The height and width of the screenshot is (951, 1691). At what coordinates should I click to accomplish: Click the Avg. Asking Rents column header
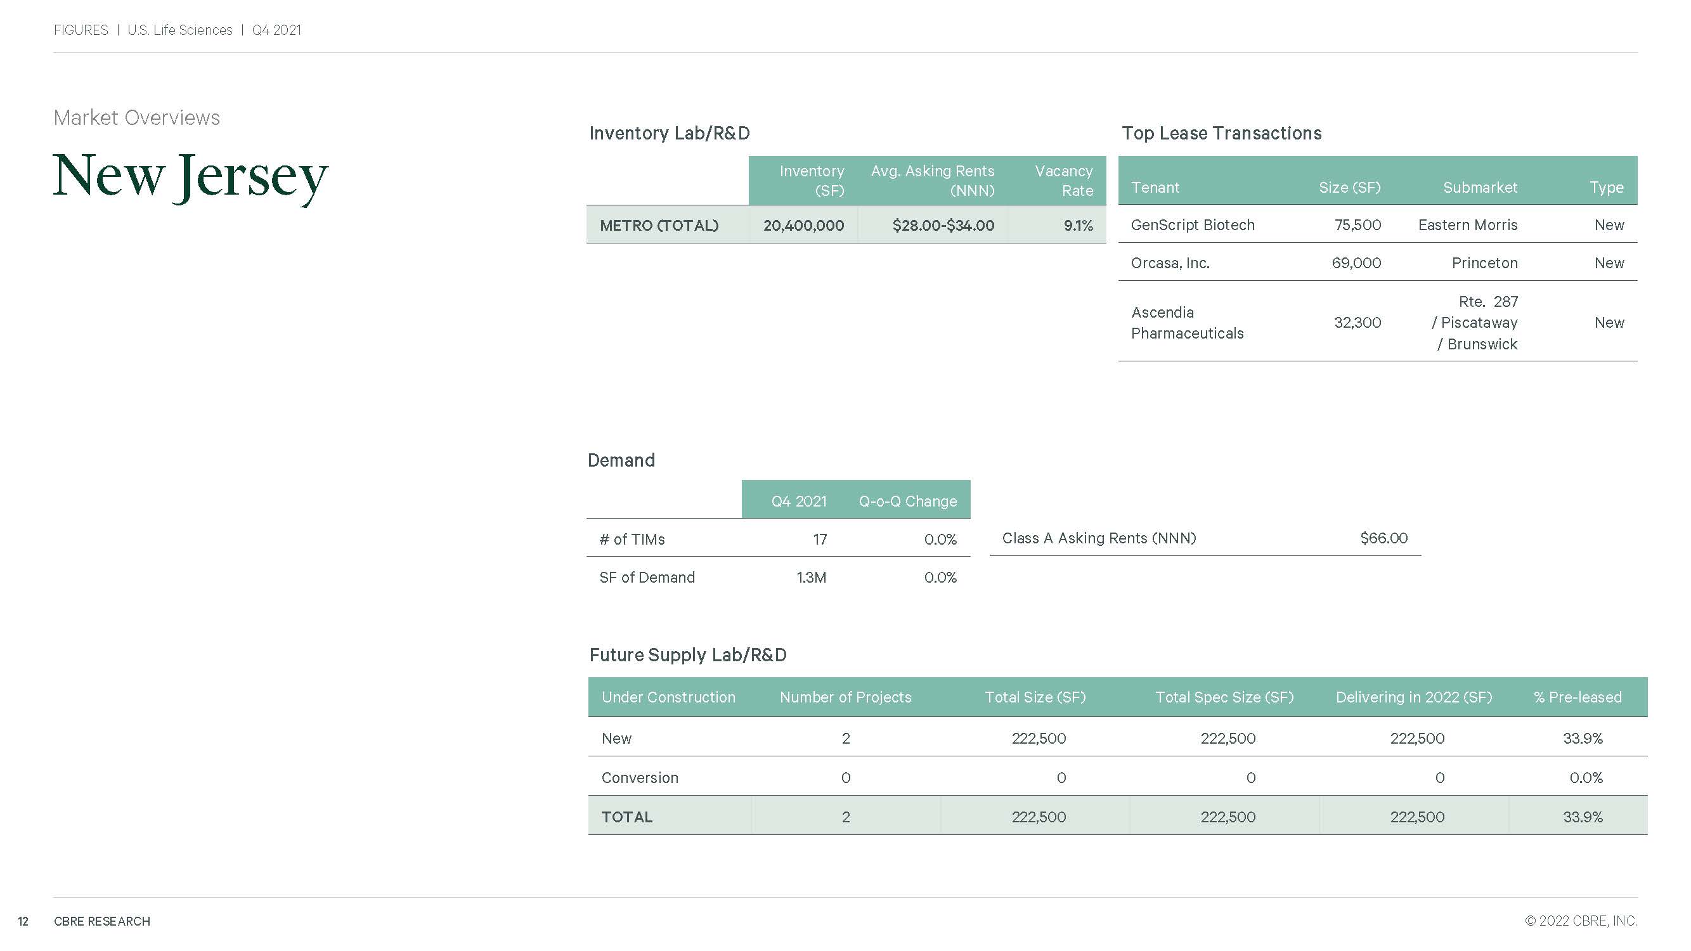point(932,181)
